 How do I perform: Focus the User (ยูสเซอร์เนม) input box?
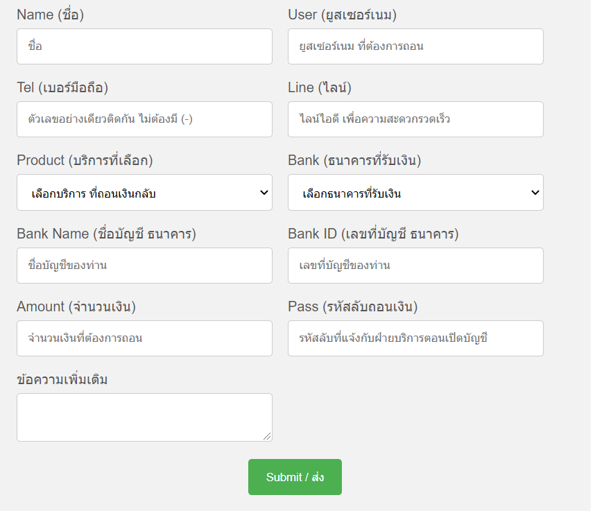pyautogui.click(x=415, y=46)
